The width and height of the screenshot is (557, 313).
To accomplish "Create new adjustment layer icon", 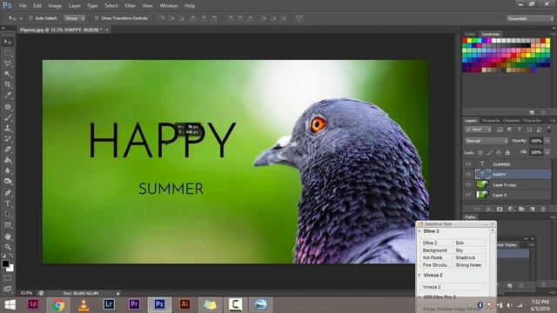I will pos(511,209).
